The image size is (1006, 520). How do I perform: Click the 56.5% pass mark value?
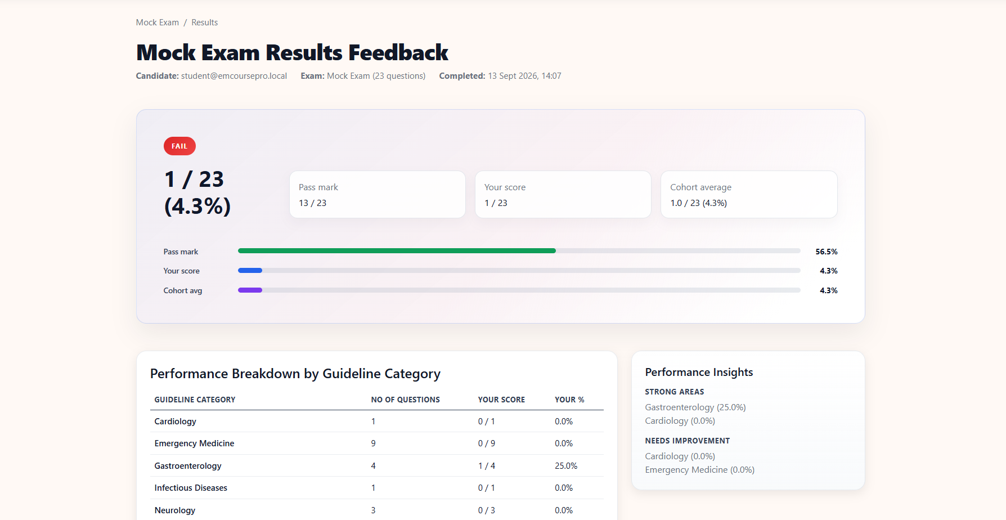[x=827, y=252]
